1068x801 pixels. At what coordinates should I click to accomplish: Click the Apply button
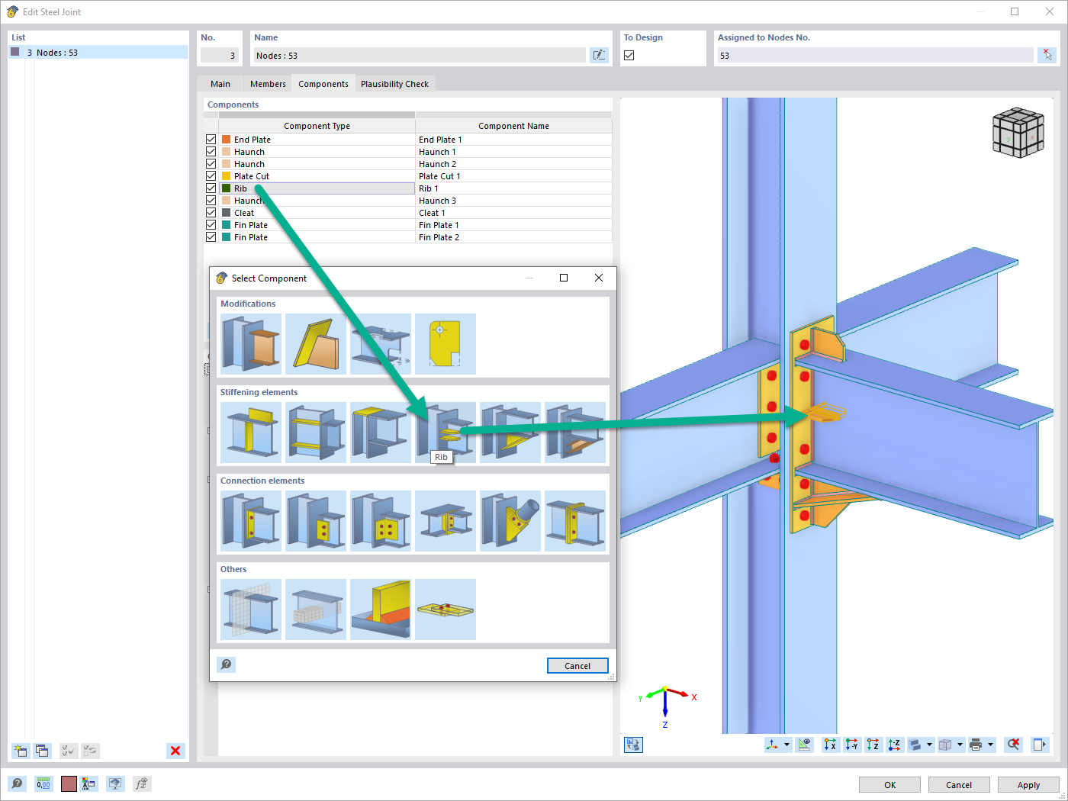(x=1028, y=784)
